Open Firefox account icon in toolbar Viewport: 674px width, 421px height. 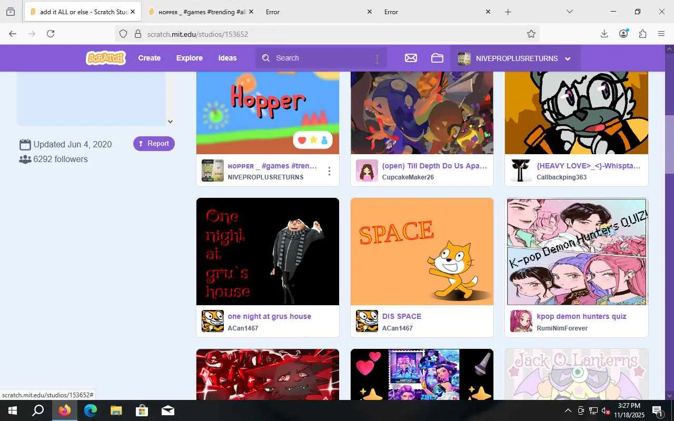623,34
